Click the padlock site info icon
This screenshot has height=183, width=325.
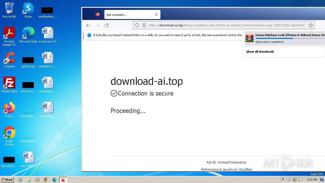[x=144, y=25]
